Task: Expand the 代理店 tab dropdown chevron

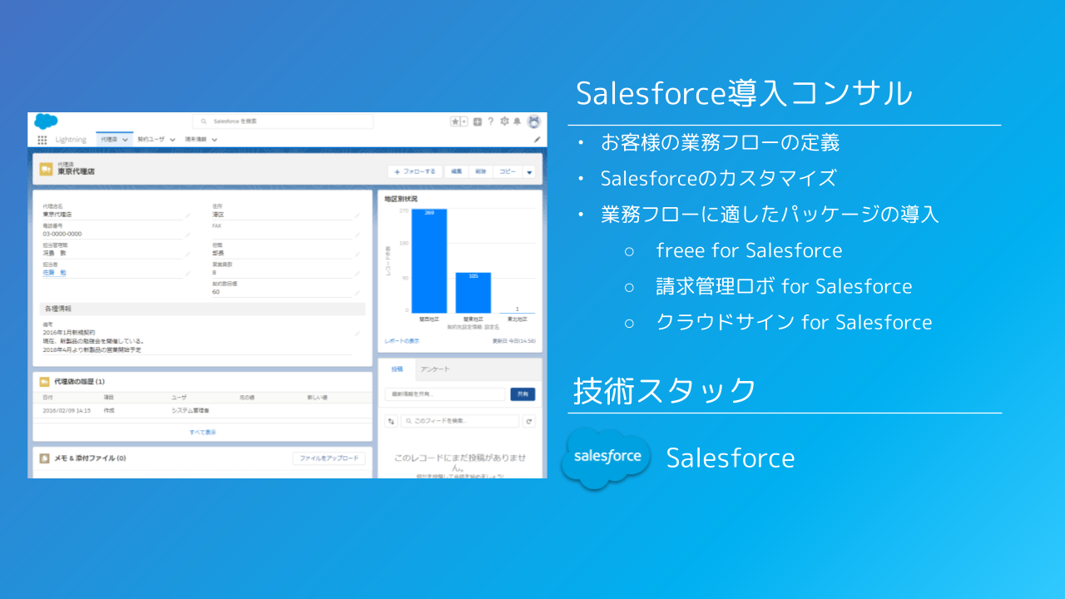Action: (x=126, y=140)
